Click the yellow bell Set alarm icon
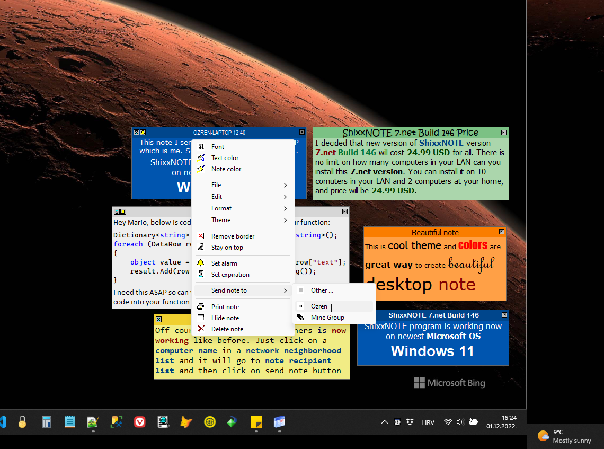 201,263
